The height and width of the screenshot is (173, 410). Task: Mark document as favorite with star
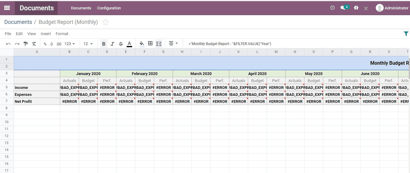pyautogui.click(x=105, y=22)
